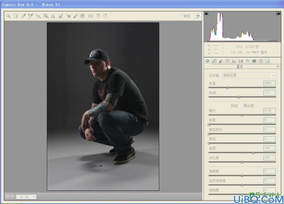Open the Split Toning panel tab
This screenshot has height=204, width=284.
click(234, 61)
